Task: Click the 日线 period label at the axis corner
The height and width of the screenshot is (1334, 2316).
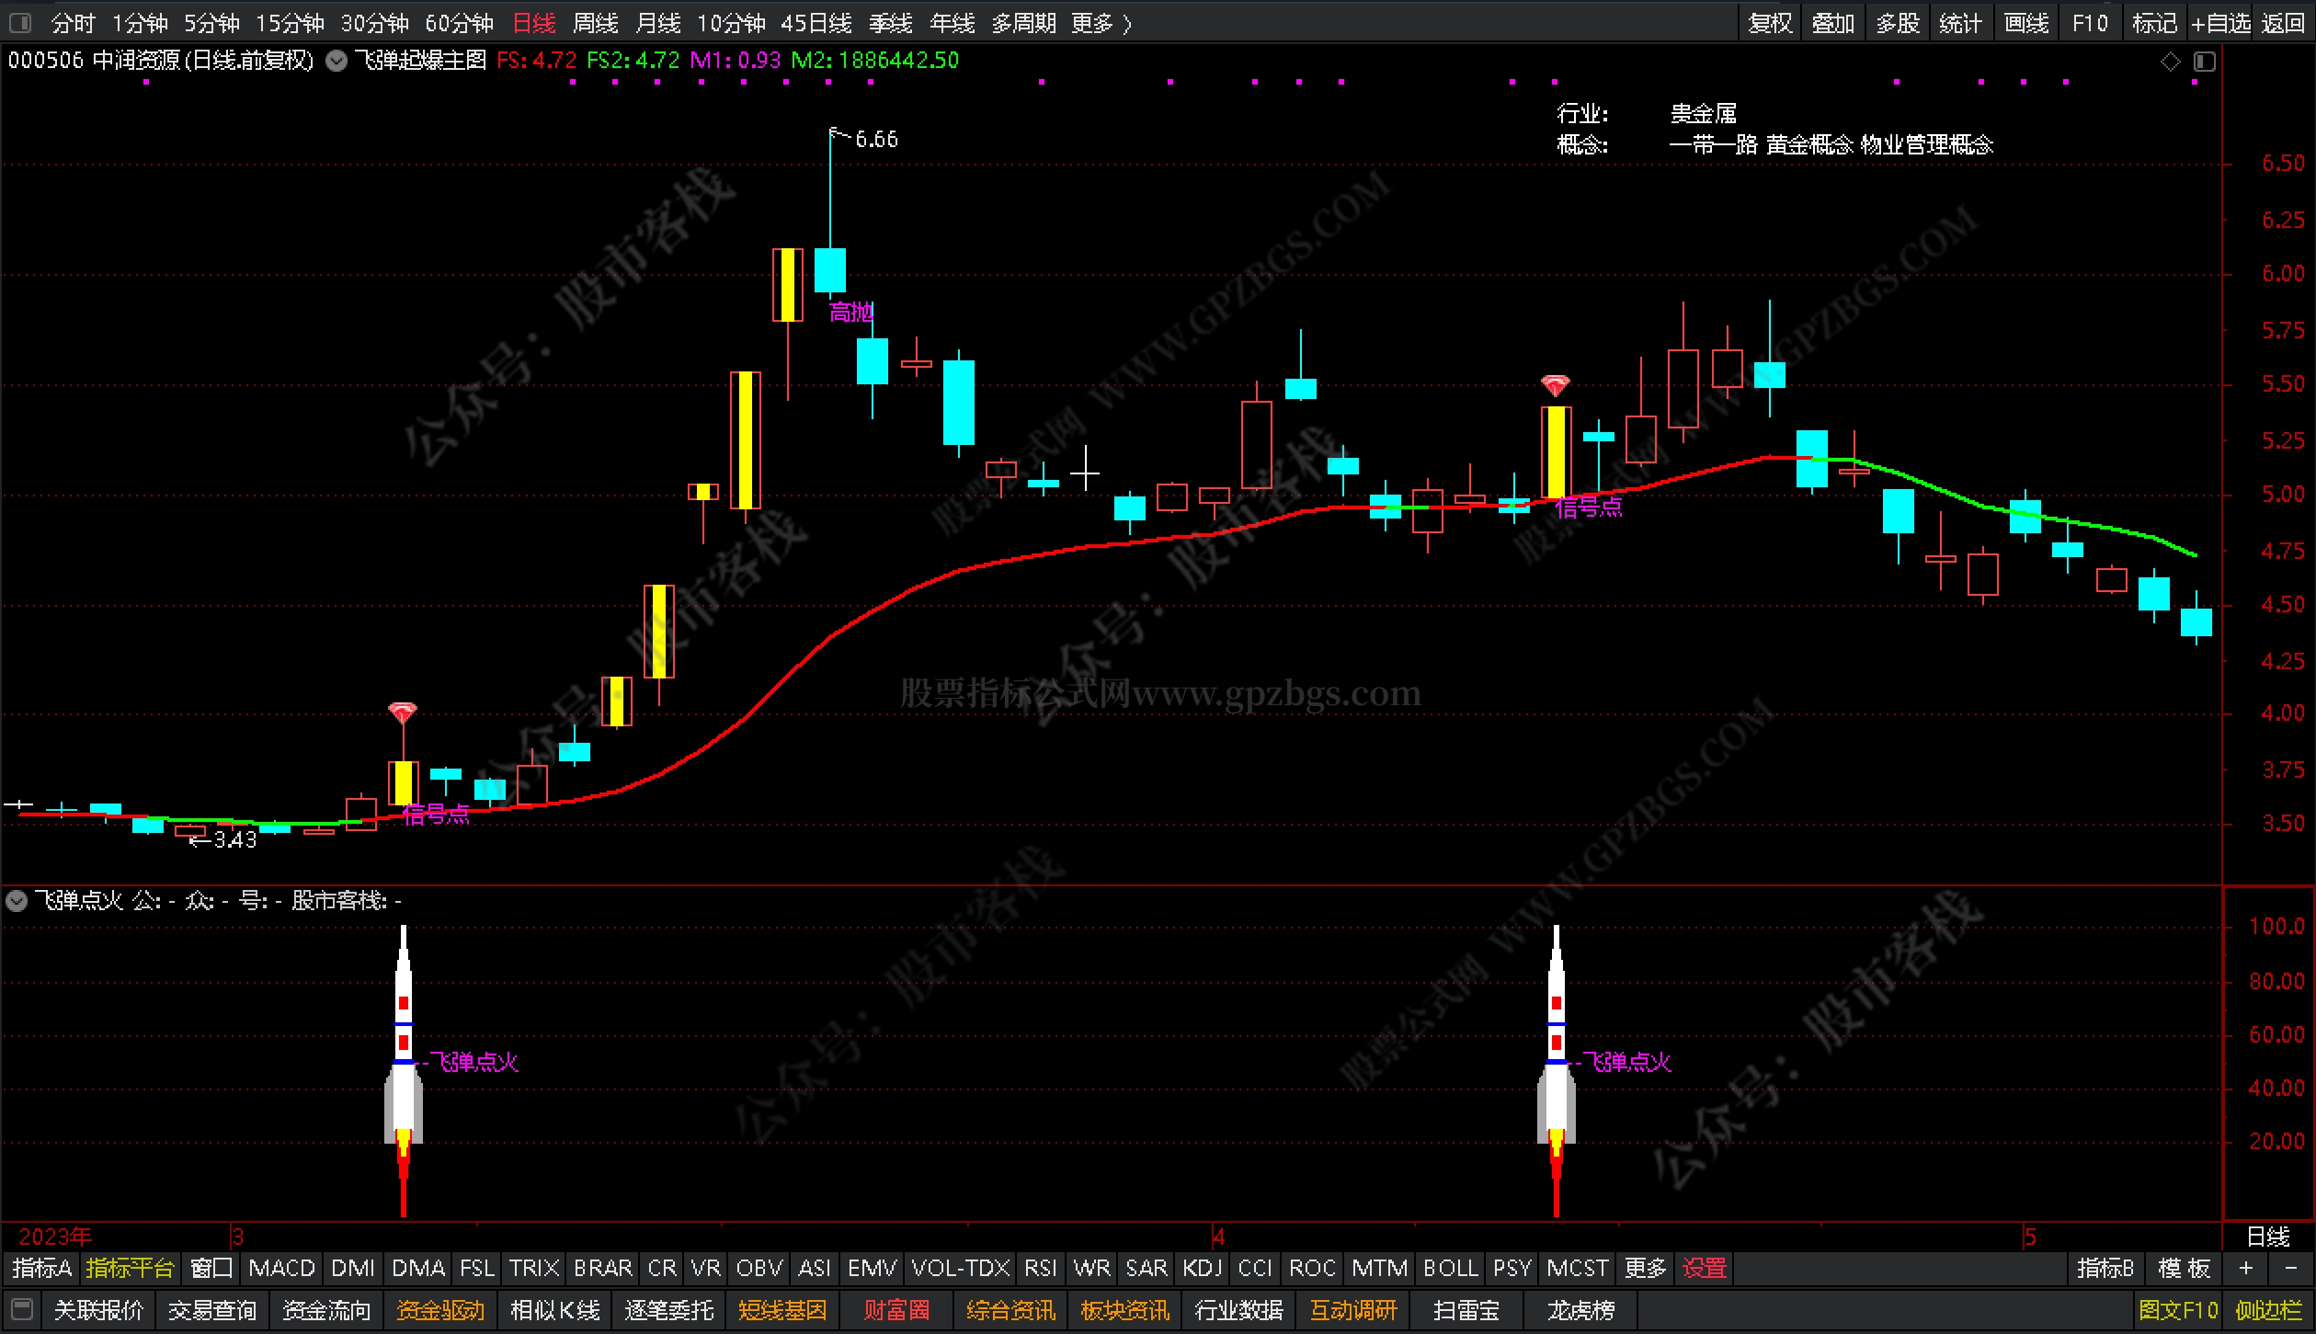Action: click(x=2267, y=1237)
